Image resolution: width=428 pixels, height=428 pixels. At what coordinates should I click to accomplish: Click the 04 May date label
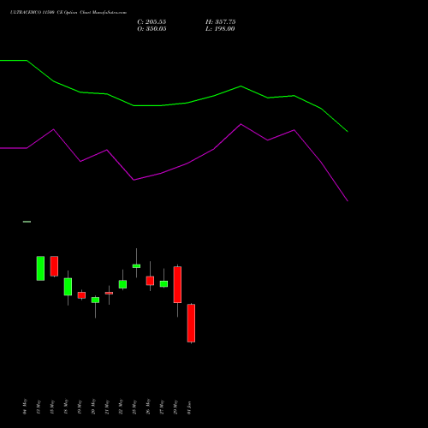[25, 407]
